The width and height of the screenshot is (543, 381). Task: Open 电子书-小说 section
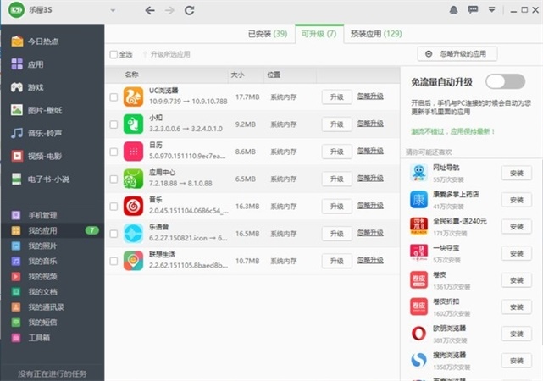[40, 179]
